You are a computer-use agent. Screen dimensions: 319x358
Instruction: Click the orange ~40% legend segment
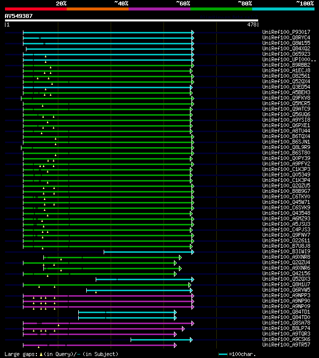(98, 9)
